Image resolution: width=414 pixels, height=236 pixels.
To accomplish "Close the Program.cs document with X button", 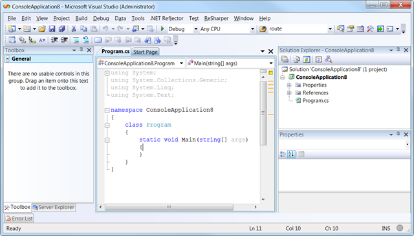I will 270,52.
